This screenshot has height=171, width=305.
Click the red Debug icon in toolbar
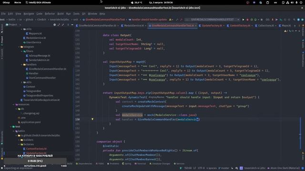click(x=247, y=19)
